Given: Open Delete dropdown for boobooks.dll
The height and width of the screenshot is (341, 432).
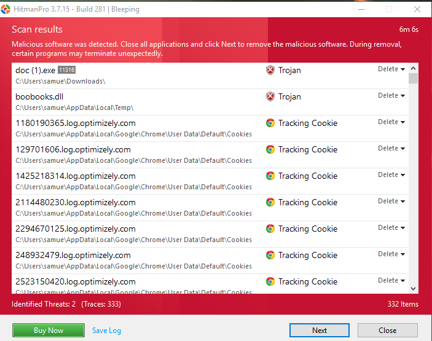Looking at the screenshot, I should [391, 96].
